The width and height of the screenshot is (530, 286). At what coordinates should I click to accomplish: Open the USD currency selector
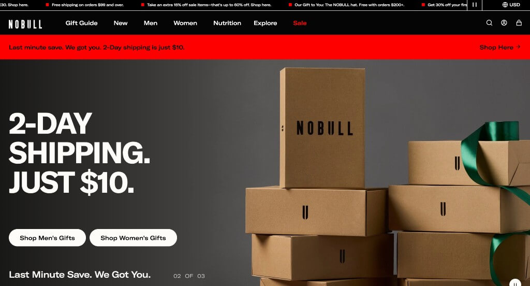tap(511, 5)
